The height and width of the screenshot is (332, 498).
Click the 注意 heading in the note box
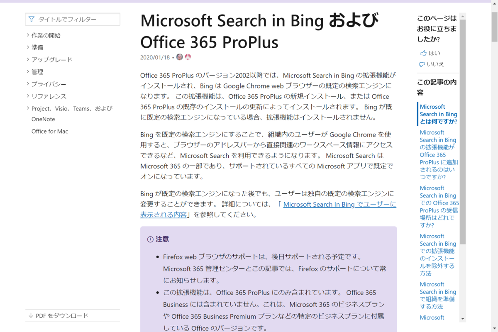[162, 239]
